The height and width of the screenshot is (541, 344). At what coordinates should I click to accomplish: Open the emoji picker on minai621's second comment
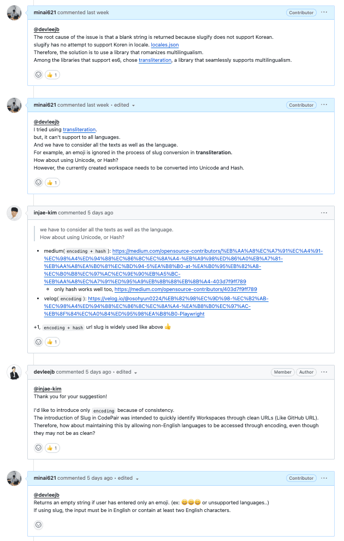[x=38, y=182]
